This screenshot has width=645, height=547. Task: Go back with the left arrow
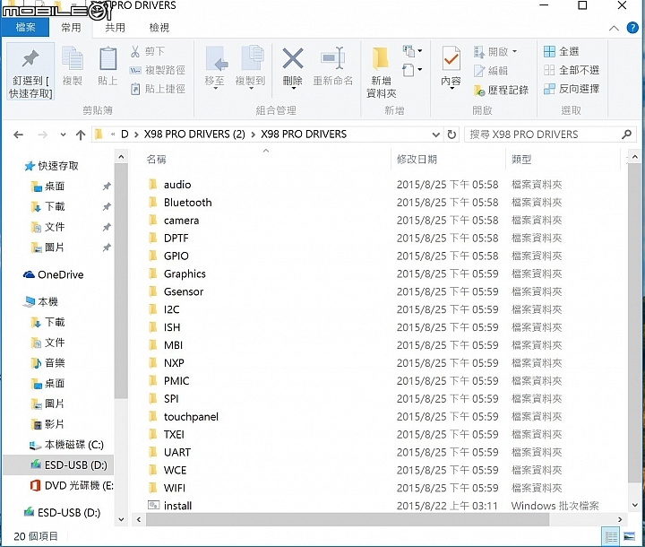19,135
